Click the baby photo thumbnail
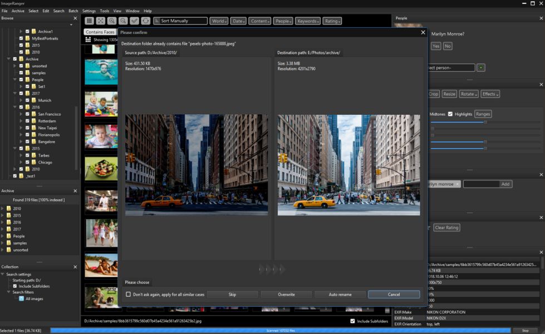 click(x=101, y=136)
